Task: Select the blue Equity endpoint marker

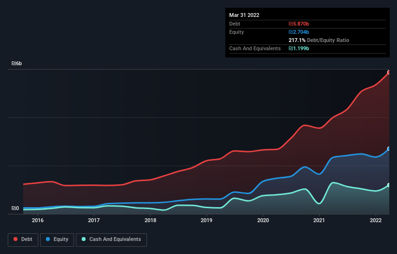Action: pos(389,149)
